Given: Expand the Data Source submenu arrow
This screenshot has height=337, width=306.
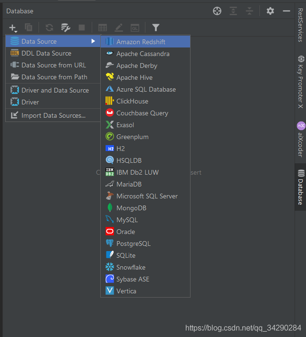Looking at the screenshot, I should (x=93, y=41).
